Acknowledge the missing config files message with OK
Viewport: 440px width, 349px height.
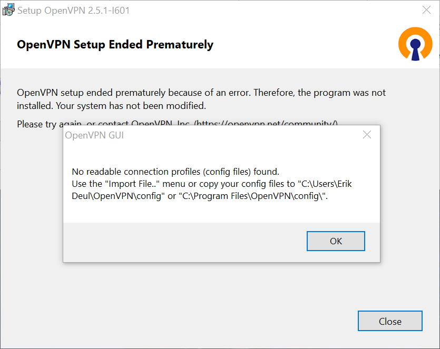[x=336, y=241]
